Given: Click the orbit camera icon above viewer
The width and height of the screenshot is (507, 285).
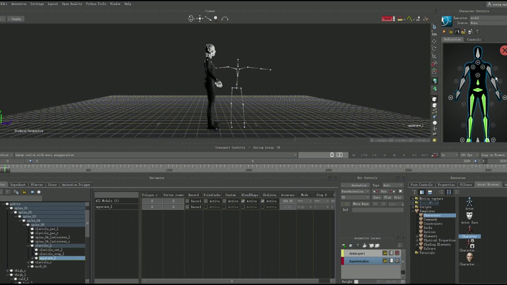Looking at the screenshot, I should 191,18.
